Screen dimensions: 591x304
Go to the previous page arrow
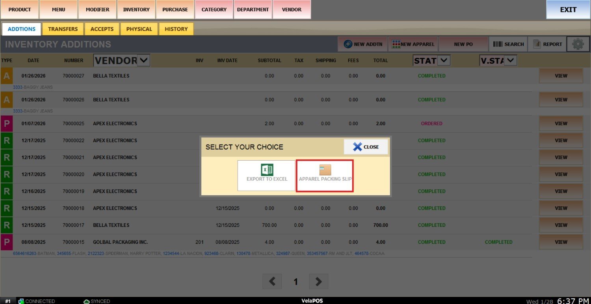coord(272,282)
